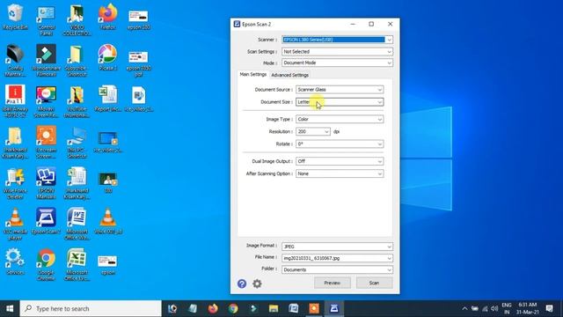Open File Explorer from the taskbar
The height and width of the screenshot is (317, 563).
click(274, 308)
